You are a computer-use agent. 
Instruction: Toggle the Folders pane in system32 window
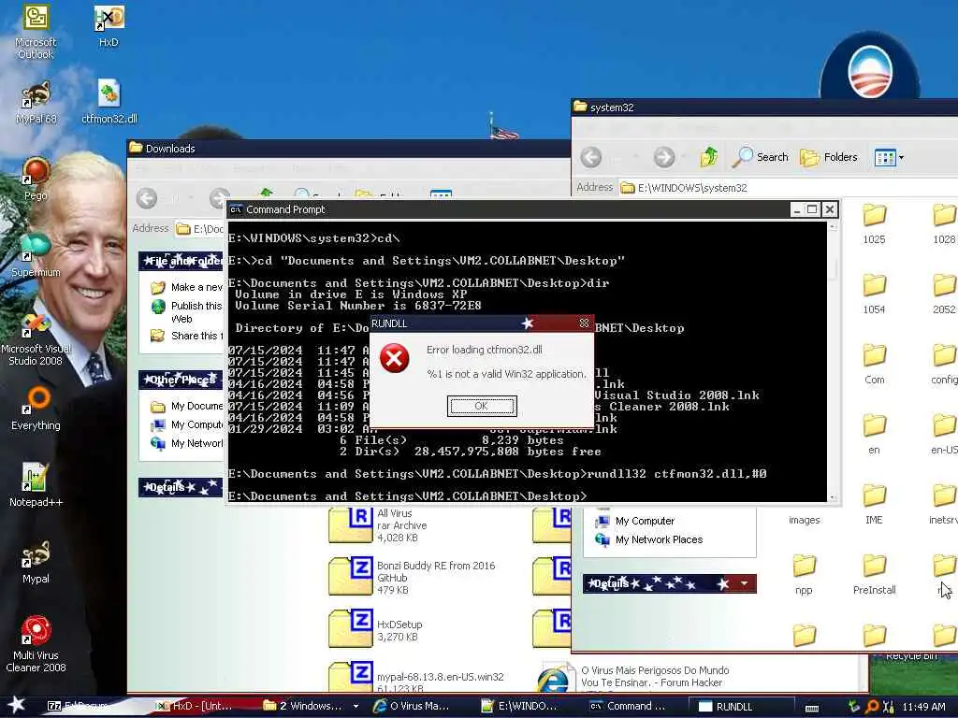tap(829, 157)
